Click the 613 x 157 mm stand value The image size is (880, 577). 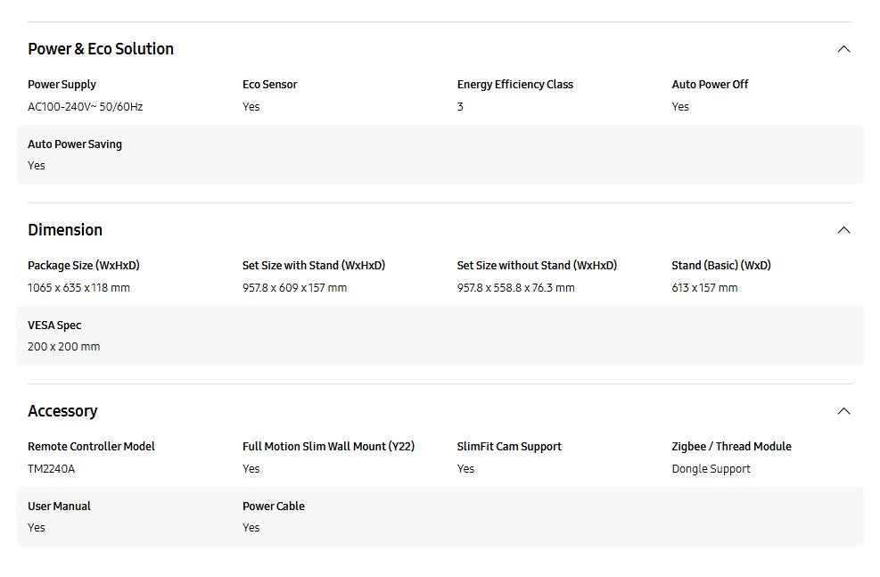coord(704,288)
